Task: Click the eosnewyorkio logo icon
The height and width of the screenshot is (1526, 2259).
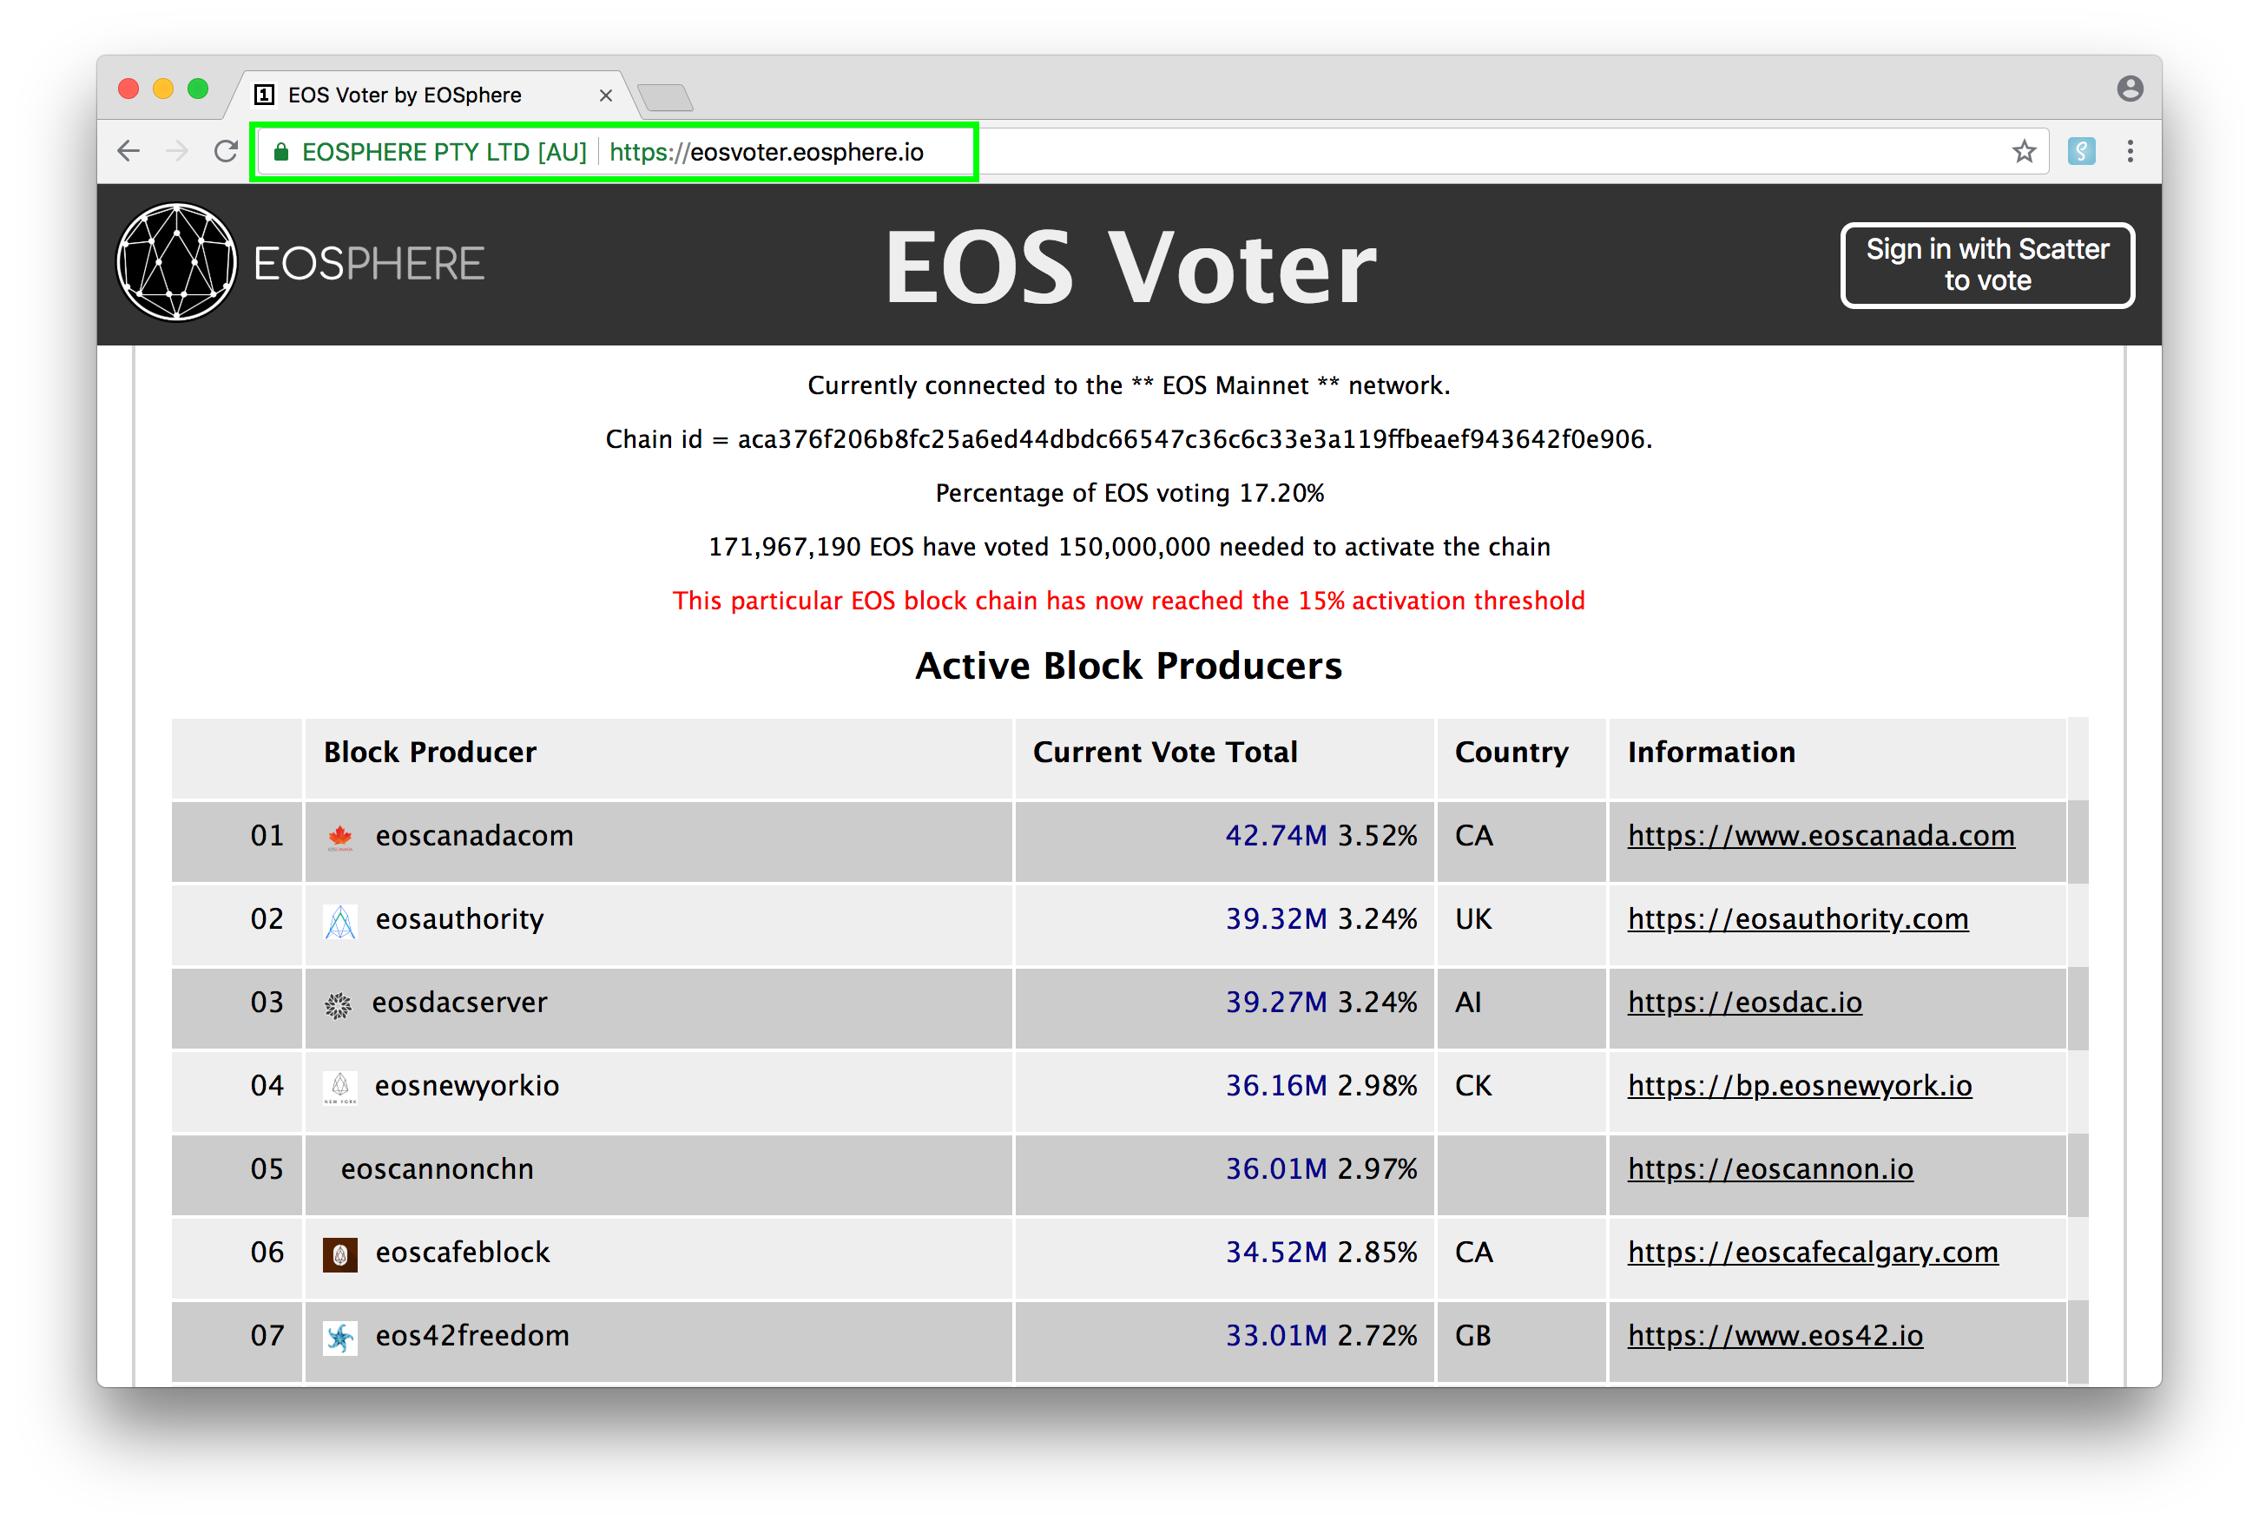Action: 339,1087
